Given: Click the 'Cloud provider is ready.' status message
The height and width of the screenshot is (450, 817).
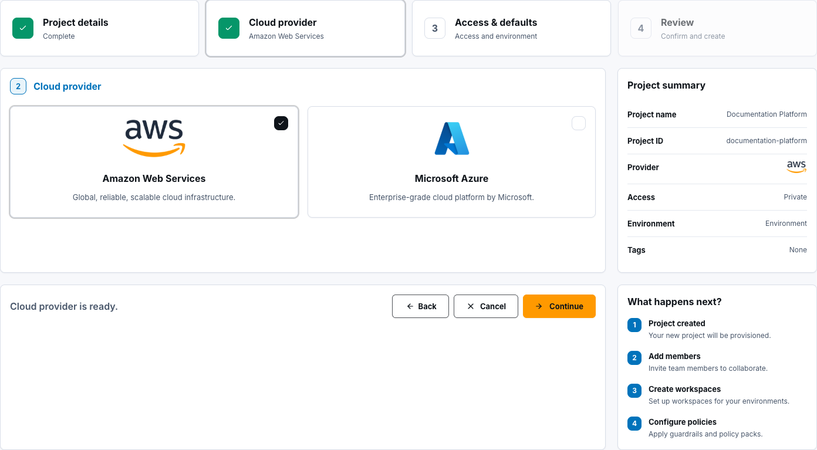Looking at the screenshot, I should [64, 306].
